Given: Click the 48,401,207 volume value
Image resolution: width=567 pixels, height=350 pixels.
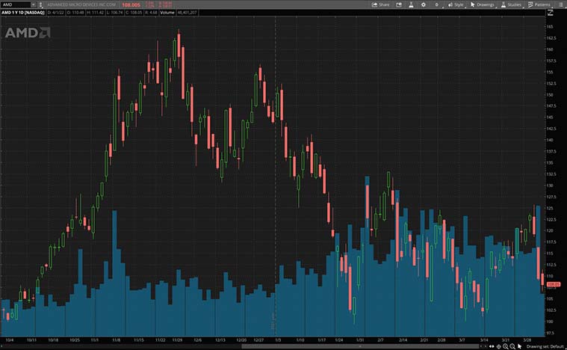Looking at the screenshot, I should tap(187, 12).
